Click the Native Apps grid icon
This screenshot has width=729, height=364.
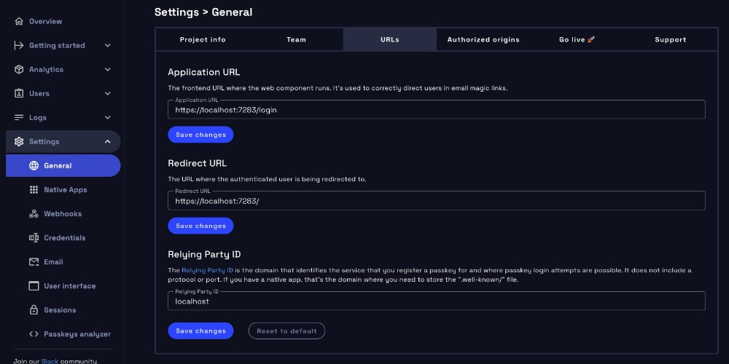point(34,190)
